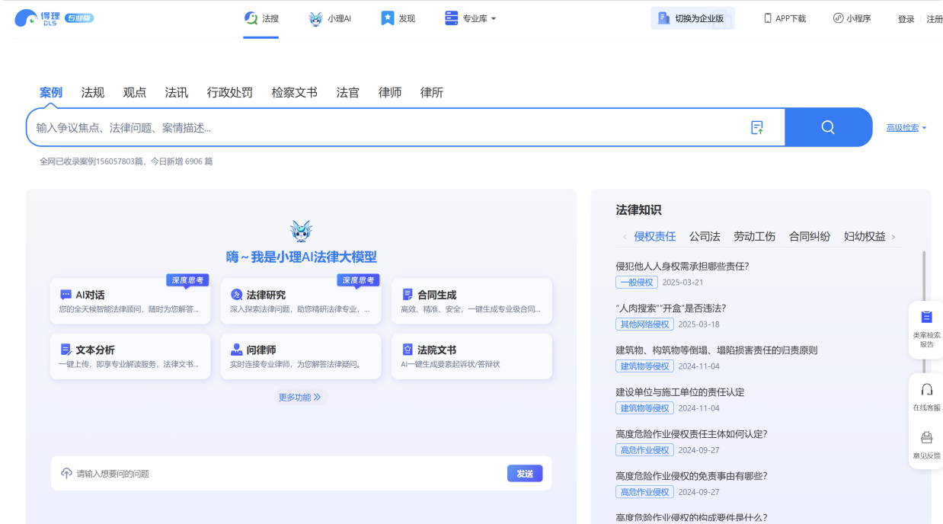The width and height of the screenshot is (943, 524).
Task: Select the 公司法 knowledge category
Action: [705, 237]
